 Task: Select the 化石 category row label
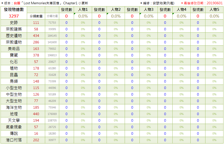[x=14, y=62]
